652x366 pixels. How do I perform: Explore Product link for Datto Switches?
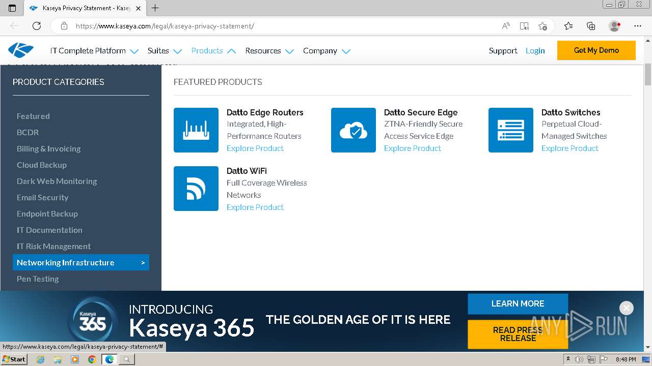[x=570, y=148]
